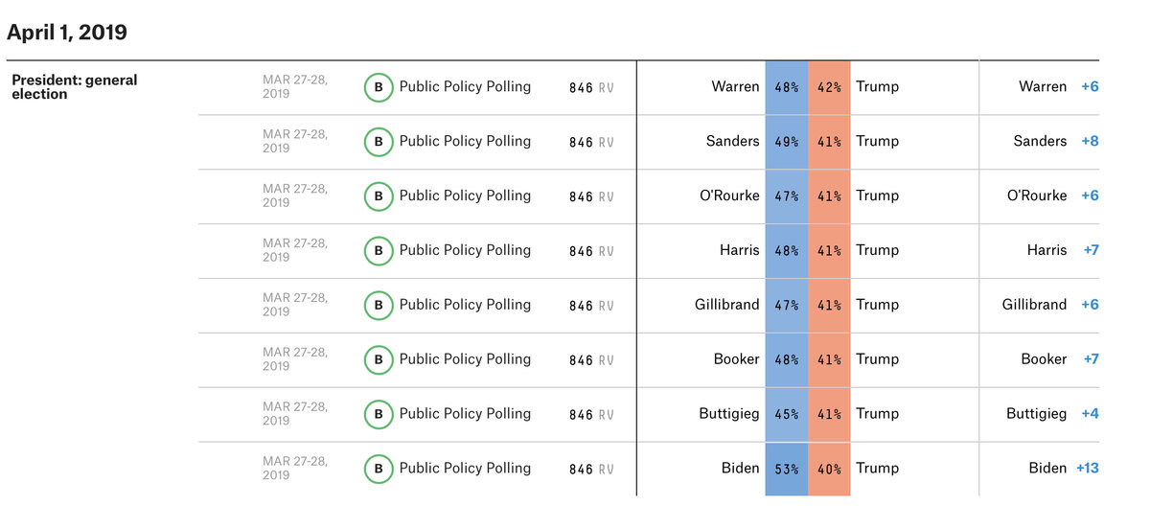Open Public Policy Polling link in Biden row
The image size is (1150, 506).
coord(465,468)
